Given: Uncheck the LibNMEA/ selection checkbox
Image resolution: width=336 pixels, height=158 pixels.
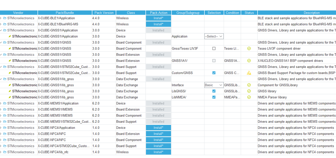Looking at the screenshot, I should (214, 97).
